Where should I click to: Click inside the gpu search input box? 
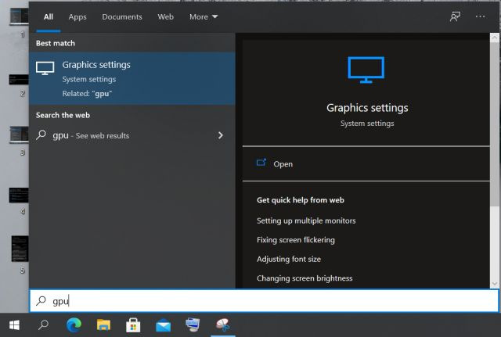[x=265, y=300]
